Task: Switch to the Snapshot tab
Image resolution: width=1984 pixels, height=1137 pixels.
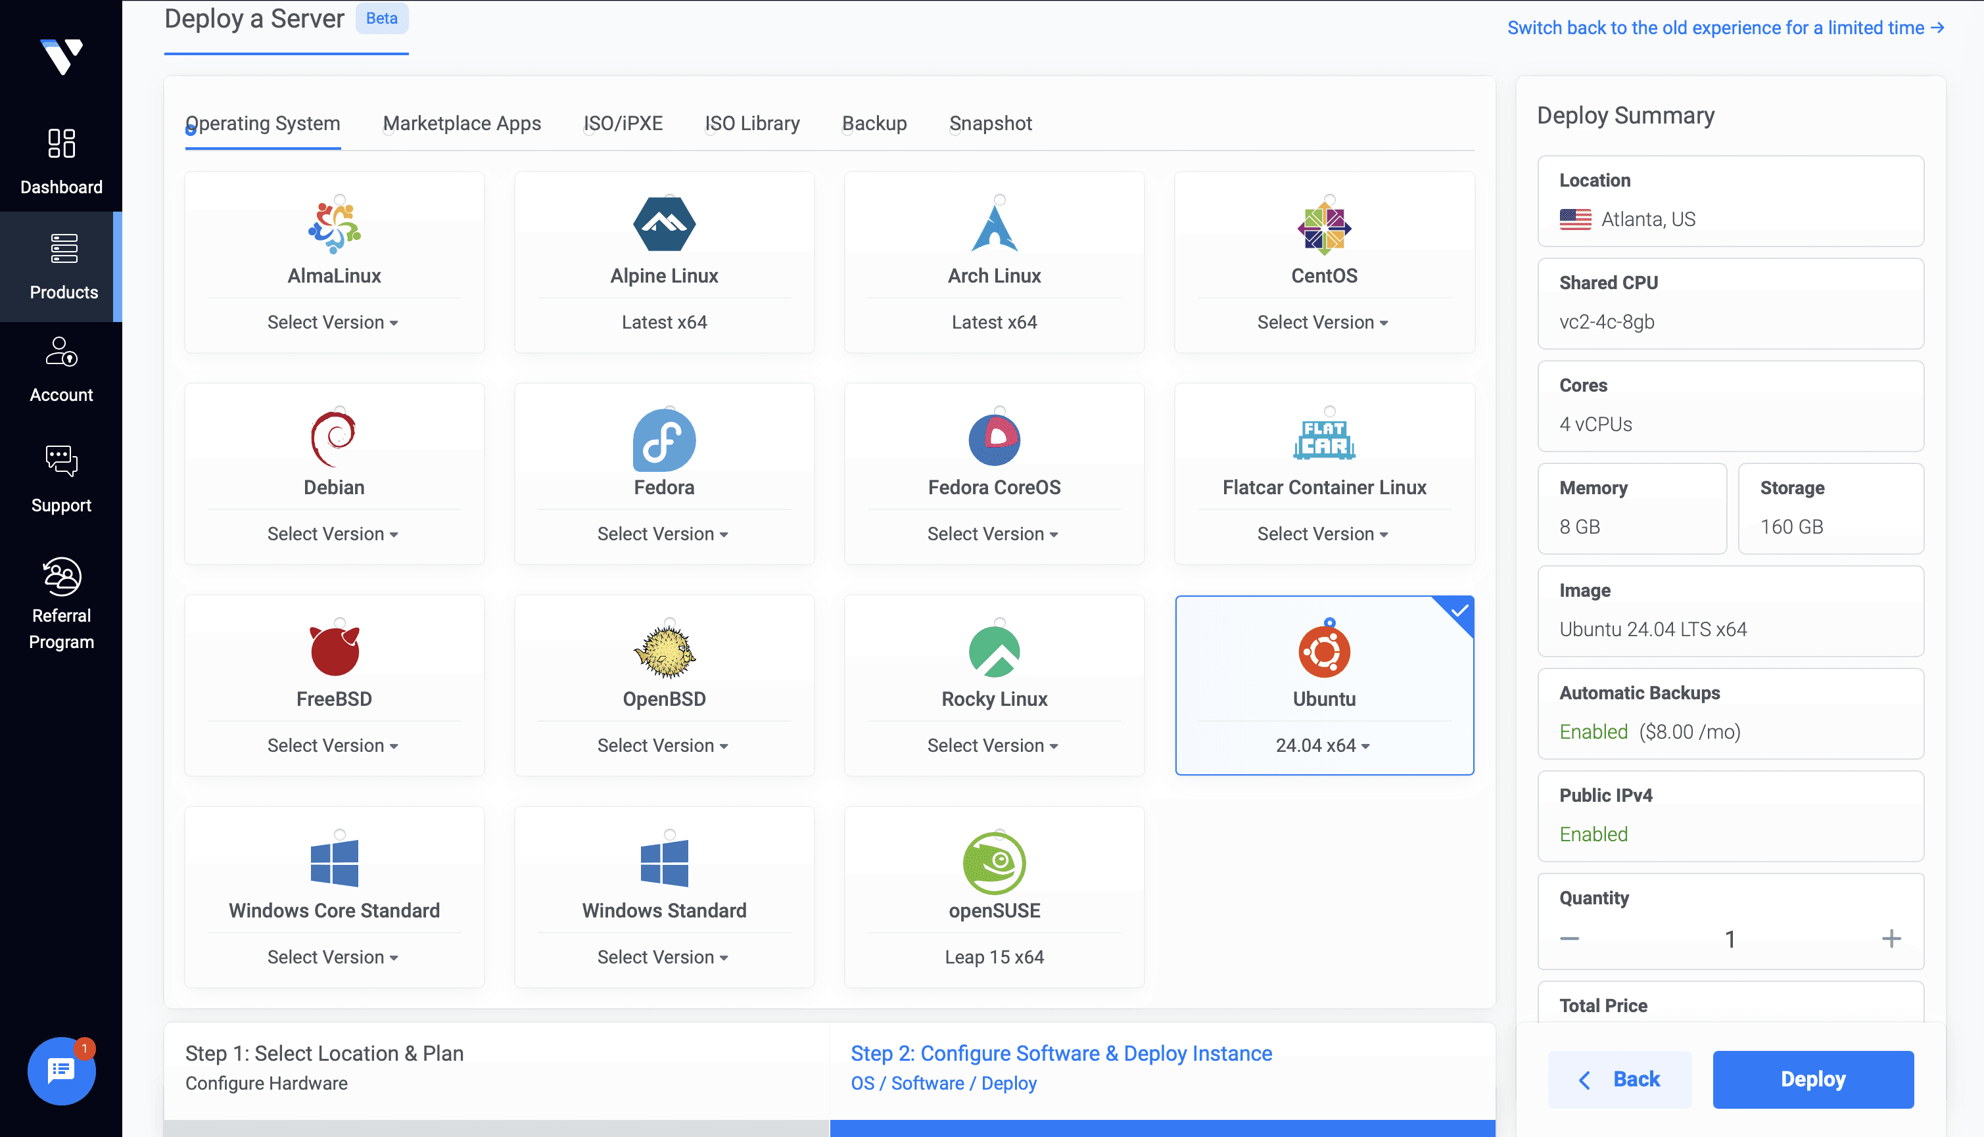Action: 991,124
